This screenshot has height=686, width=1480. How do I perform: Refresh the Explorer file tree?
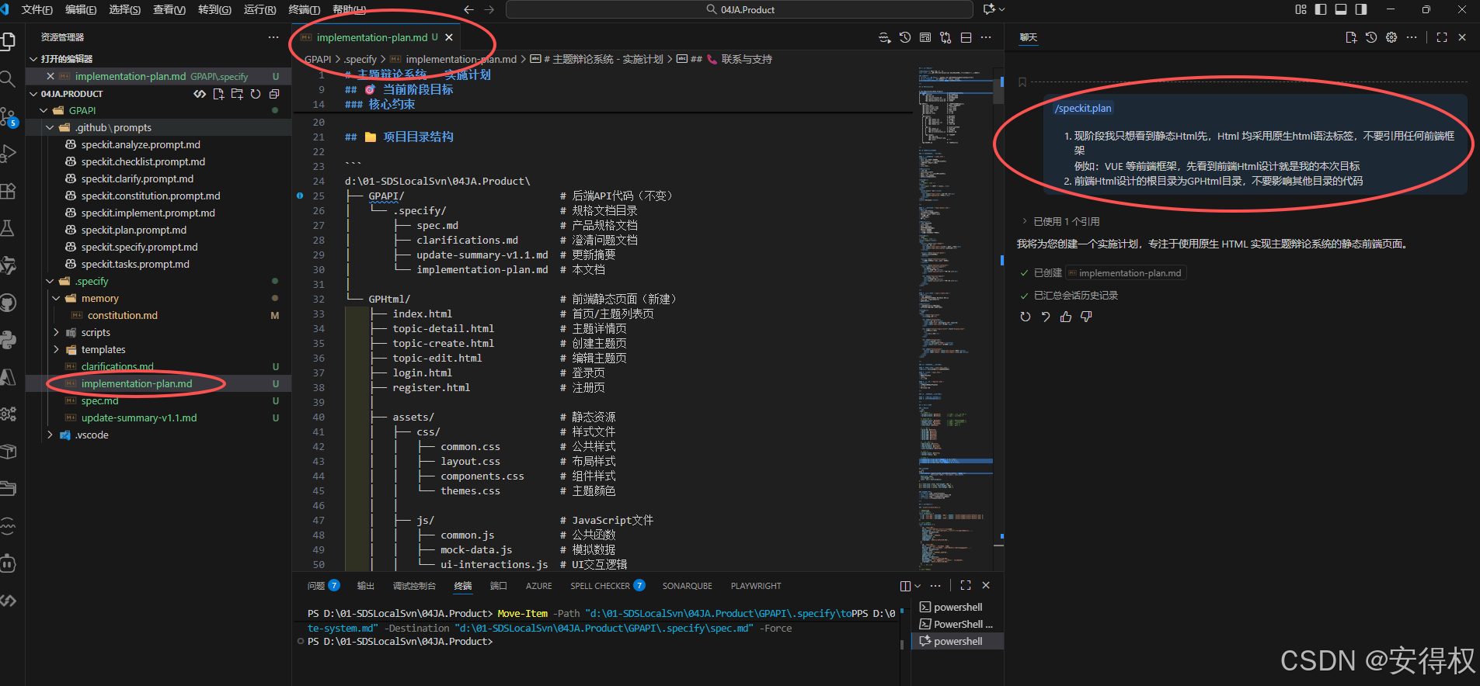256,94
